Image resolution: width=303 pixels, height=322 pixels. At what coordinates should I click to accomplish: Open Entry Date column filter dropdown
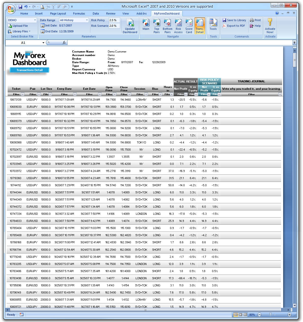(75, 94)
